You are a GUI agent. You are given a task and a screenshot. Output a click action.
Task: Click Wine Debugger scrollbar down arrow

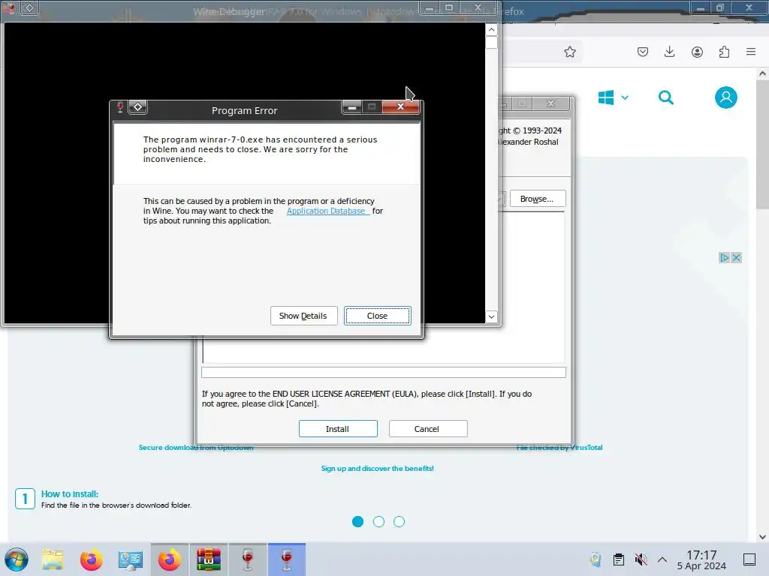pos(491,317)
